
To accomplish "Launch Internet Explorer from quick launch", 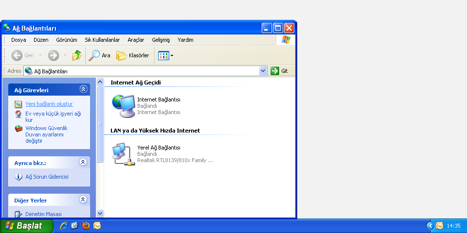I will coord(64,226).
